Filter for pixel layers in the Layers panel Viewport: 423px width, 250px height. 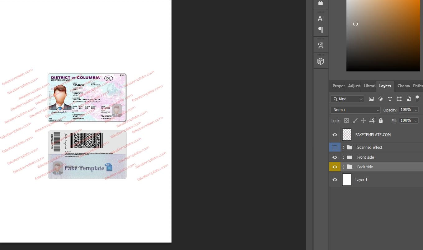(371, 99)
